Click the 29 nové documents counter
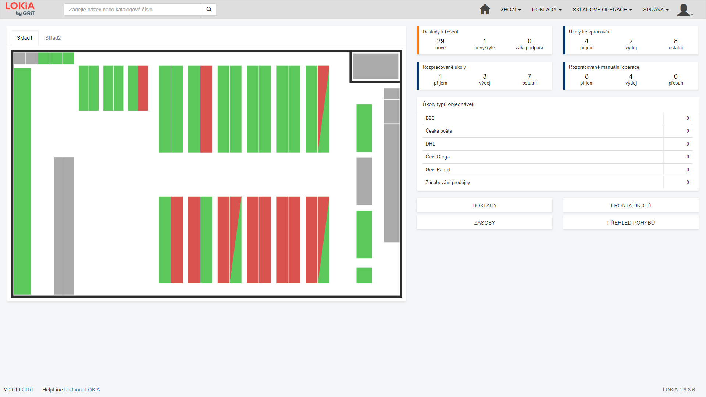Screen dimensions: 706x397 click(440, 44)
